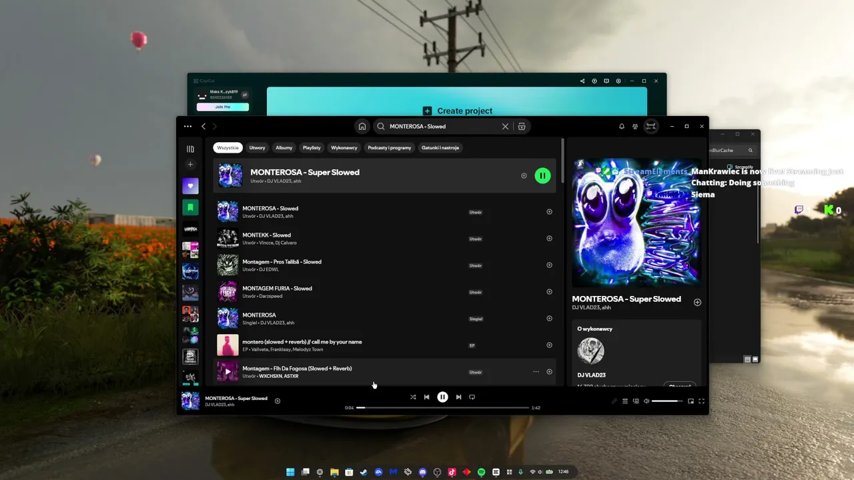854x480 pixels.
Task: Select the Gatunki i nastroje filter
Action: 440,147
